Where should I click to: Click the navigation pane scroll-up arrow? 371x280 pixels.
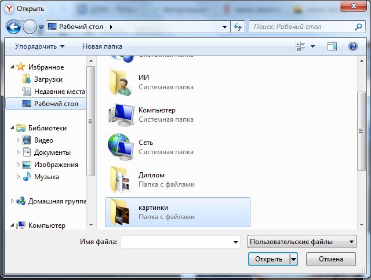click(91, 61)
